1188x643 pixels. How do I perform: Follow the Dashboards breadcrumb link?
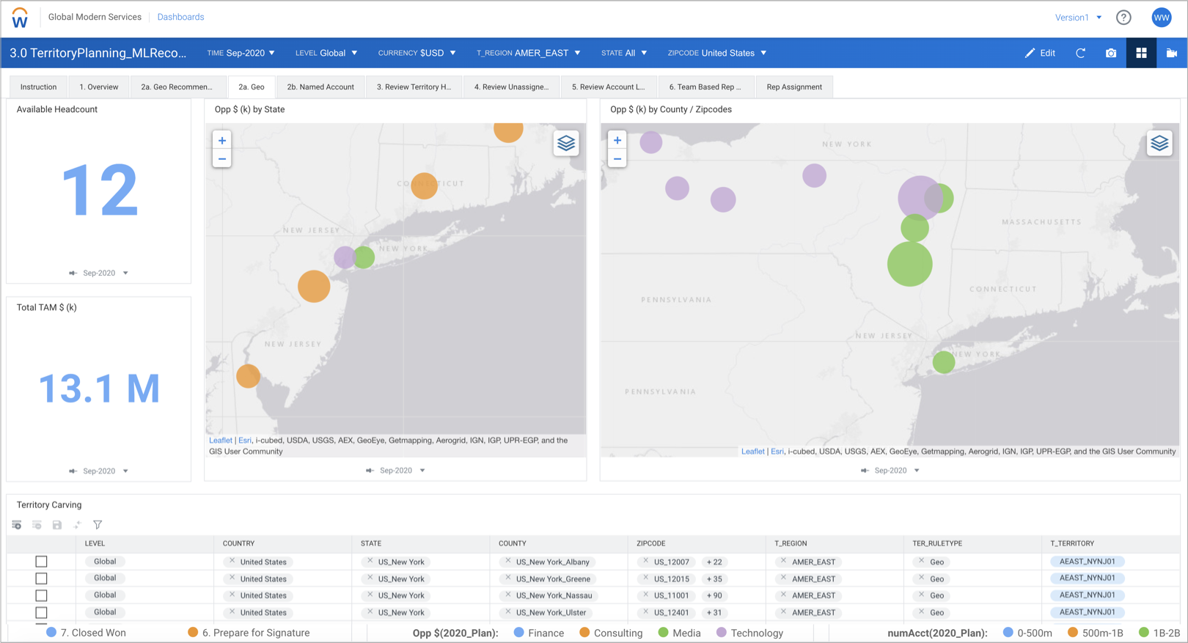(180, 17)
